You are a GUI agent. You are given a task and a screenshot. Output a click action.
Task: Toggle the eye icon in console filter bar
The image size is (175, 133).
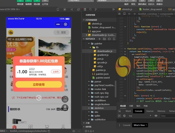(156, 116)
